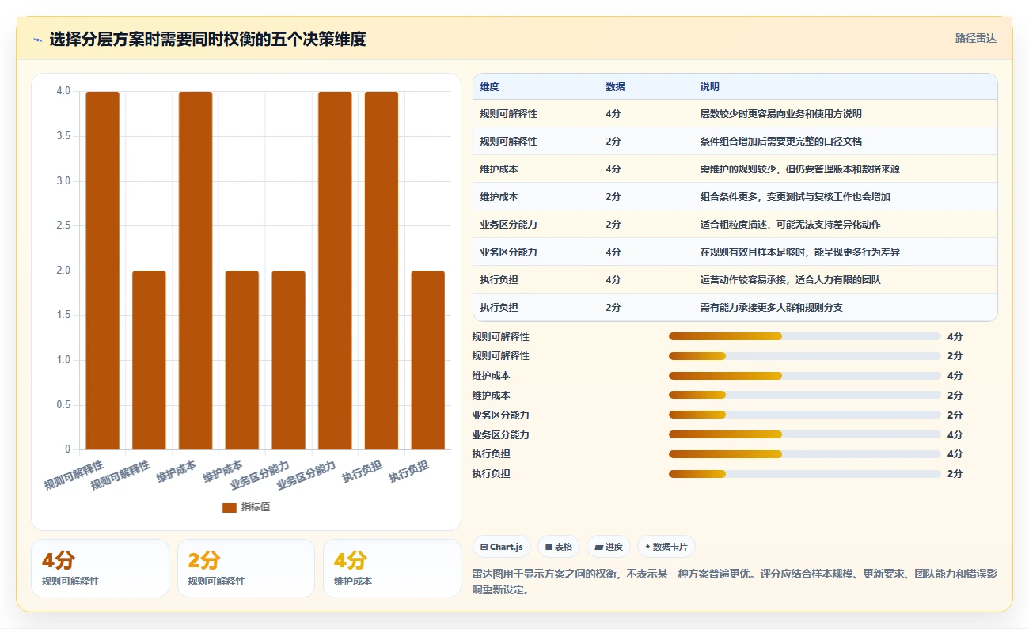Click the 维护成本 progress bar showing 4分
This screenshot has height=629, width=1029.
[805, 376]
